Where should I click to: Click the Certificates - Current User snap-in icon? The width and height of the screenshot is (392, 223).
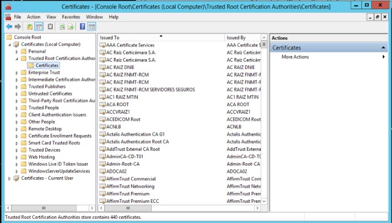17,178
